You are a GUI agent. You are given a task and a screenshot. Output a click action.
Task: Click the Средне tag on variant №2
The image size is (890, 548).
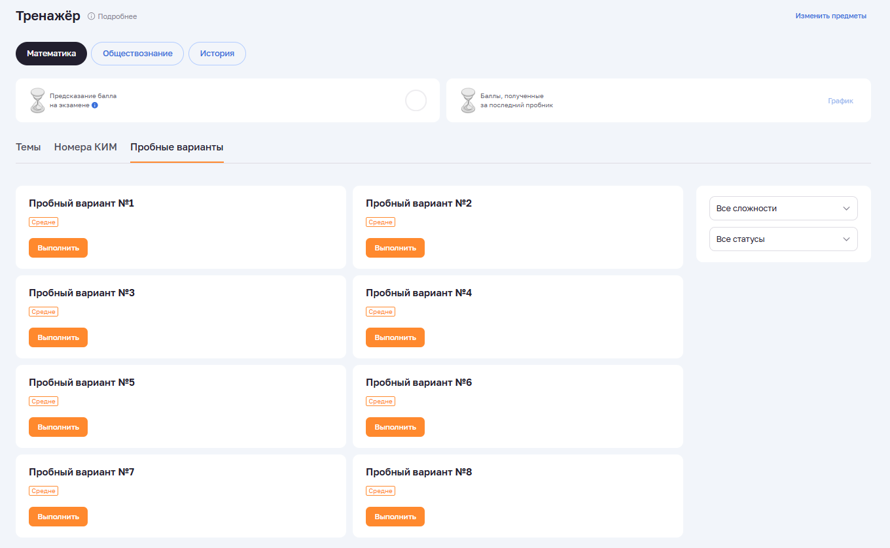(380, 222)
